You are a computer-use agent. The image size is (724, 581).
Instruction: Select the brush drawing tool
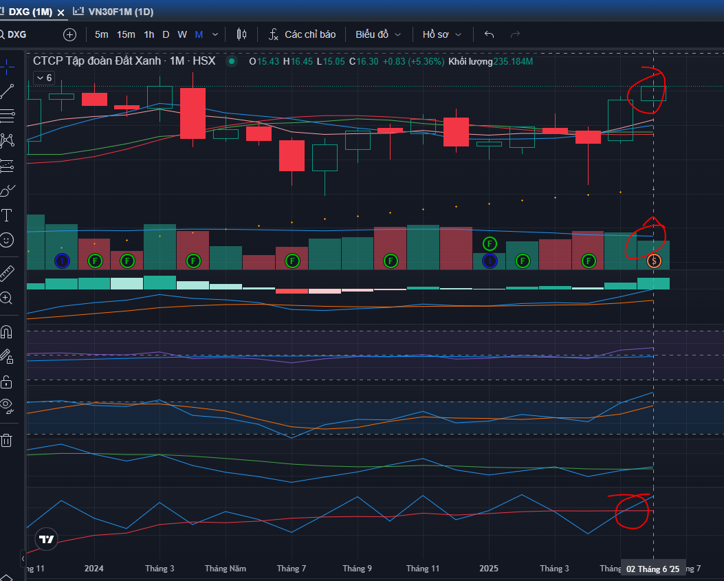tap(6, 190)
